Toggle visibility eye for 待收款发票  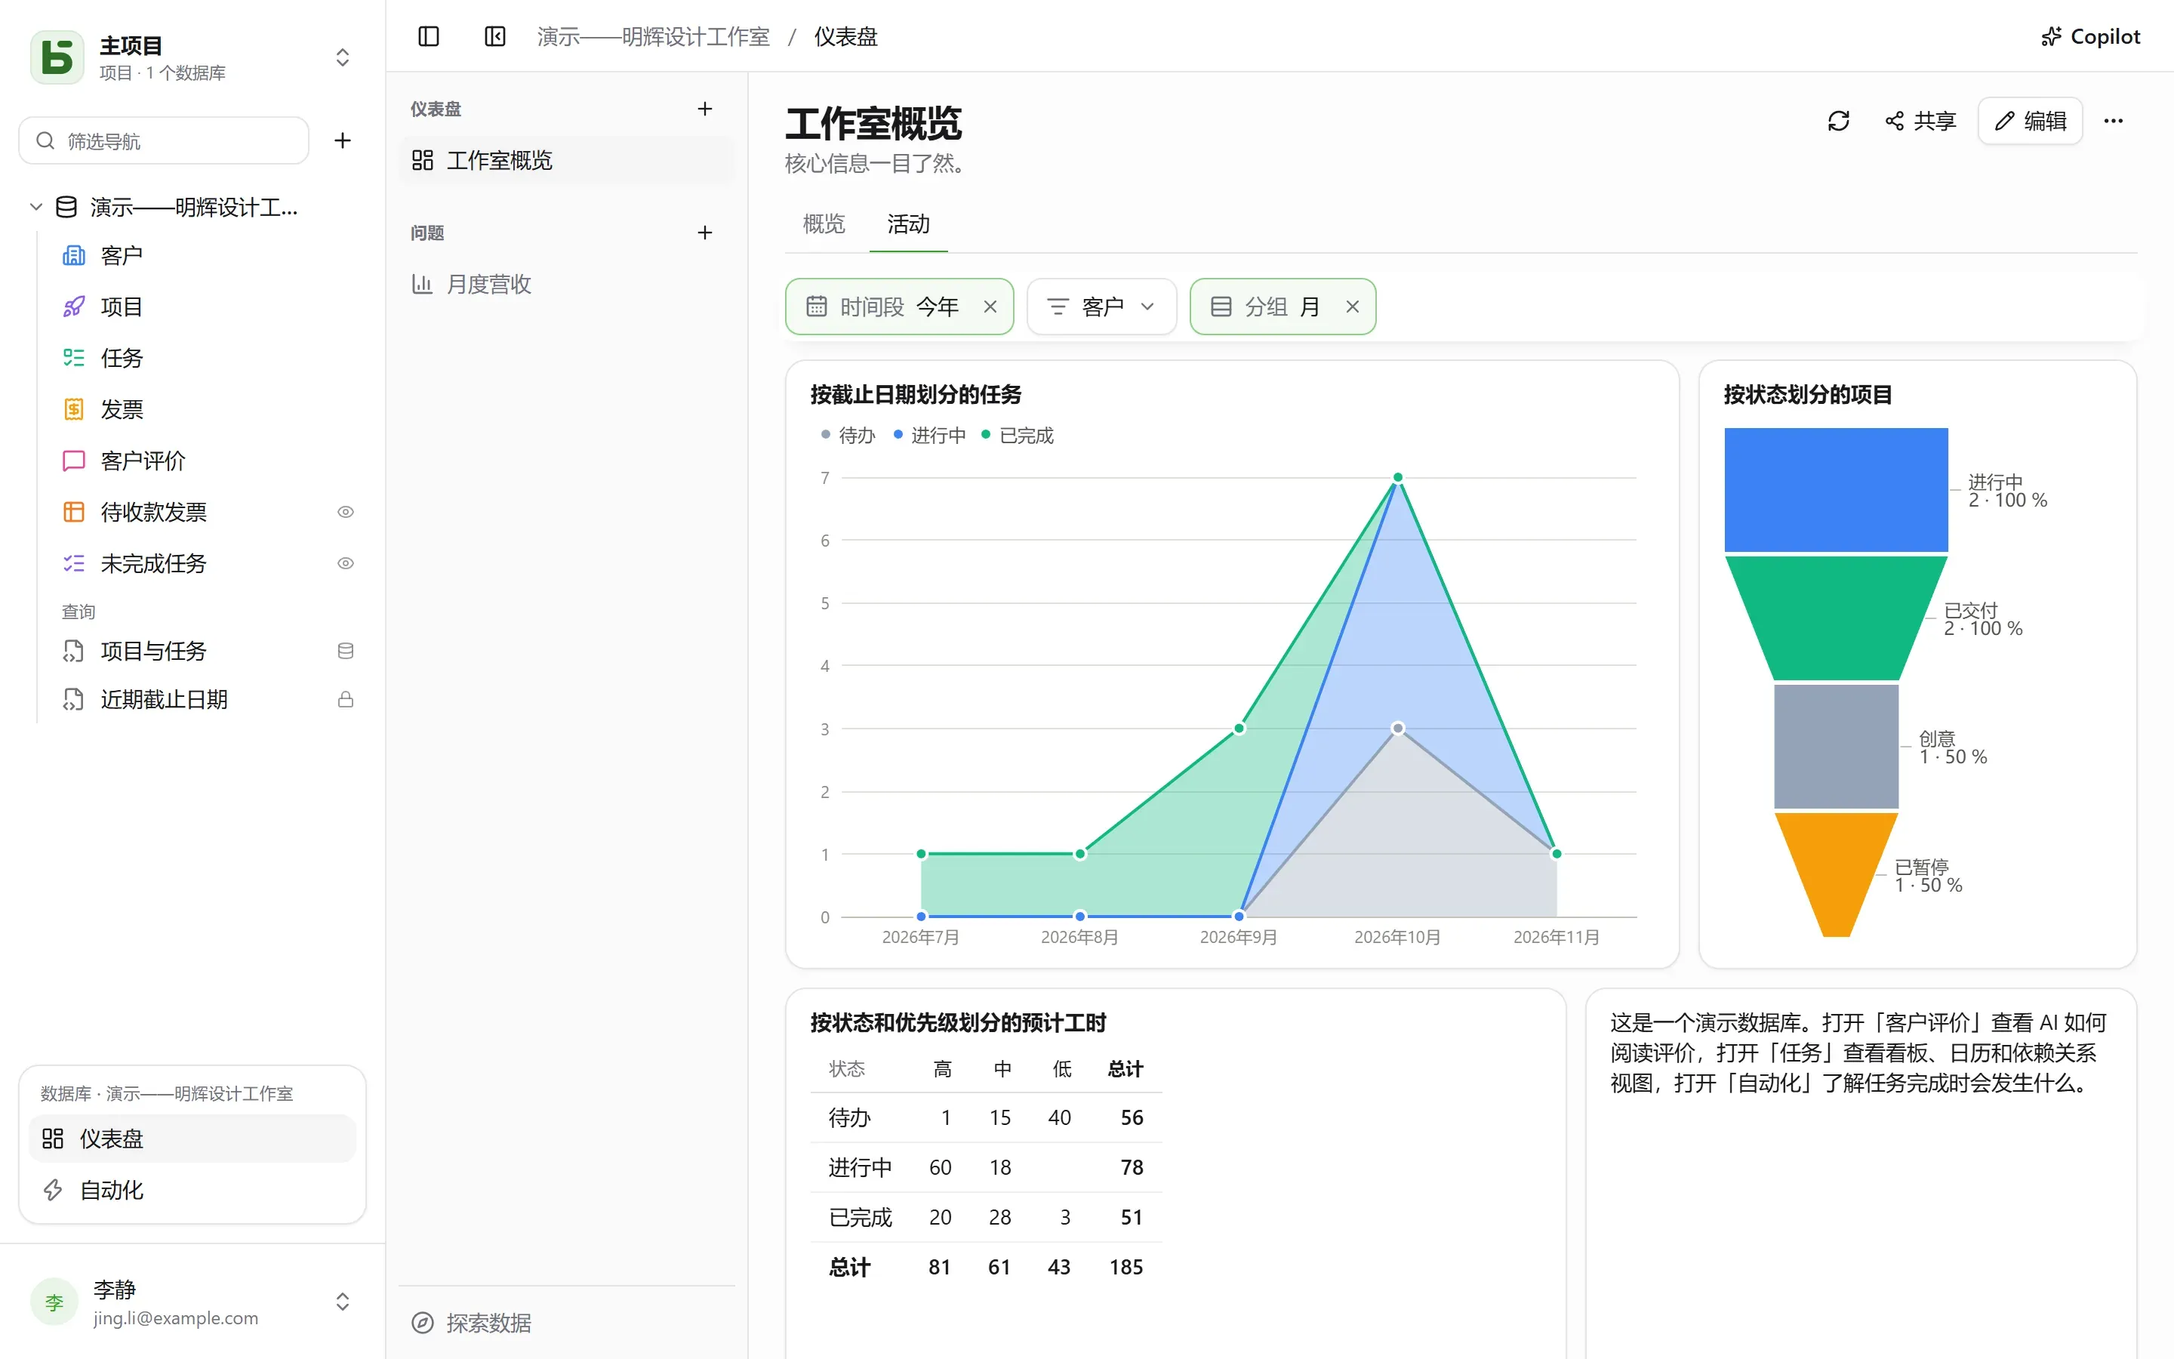(345, 511)
